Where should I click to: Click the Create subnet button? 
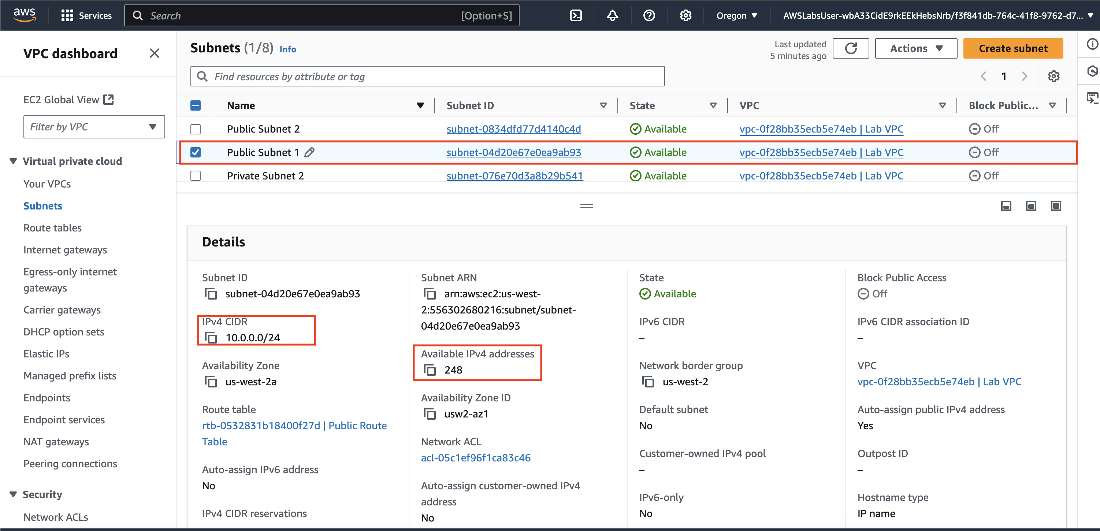click(1012, 48)
